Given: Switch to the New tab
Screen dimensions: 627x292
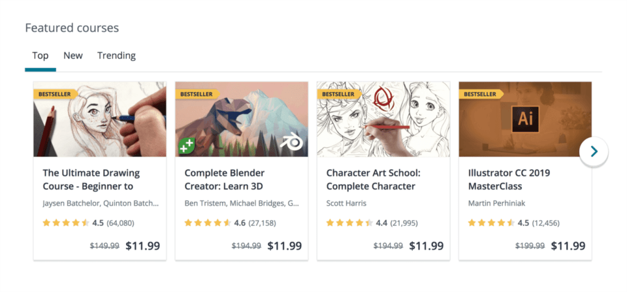Looking at the screenshot, I should coord(72,56).
